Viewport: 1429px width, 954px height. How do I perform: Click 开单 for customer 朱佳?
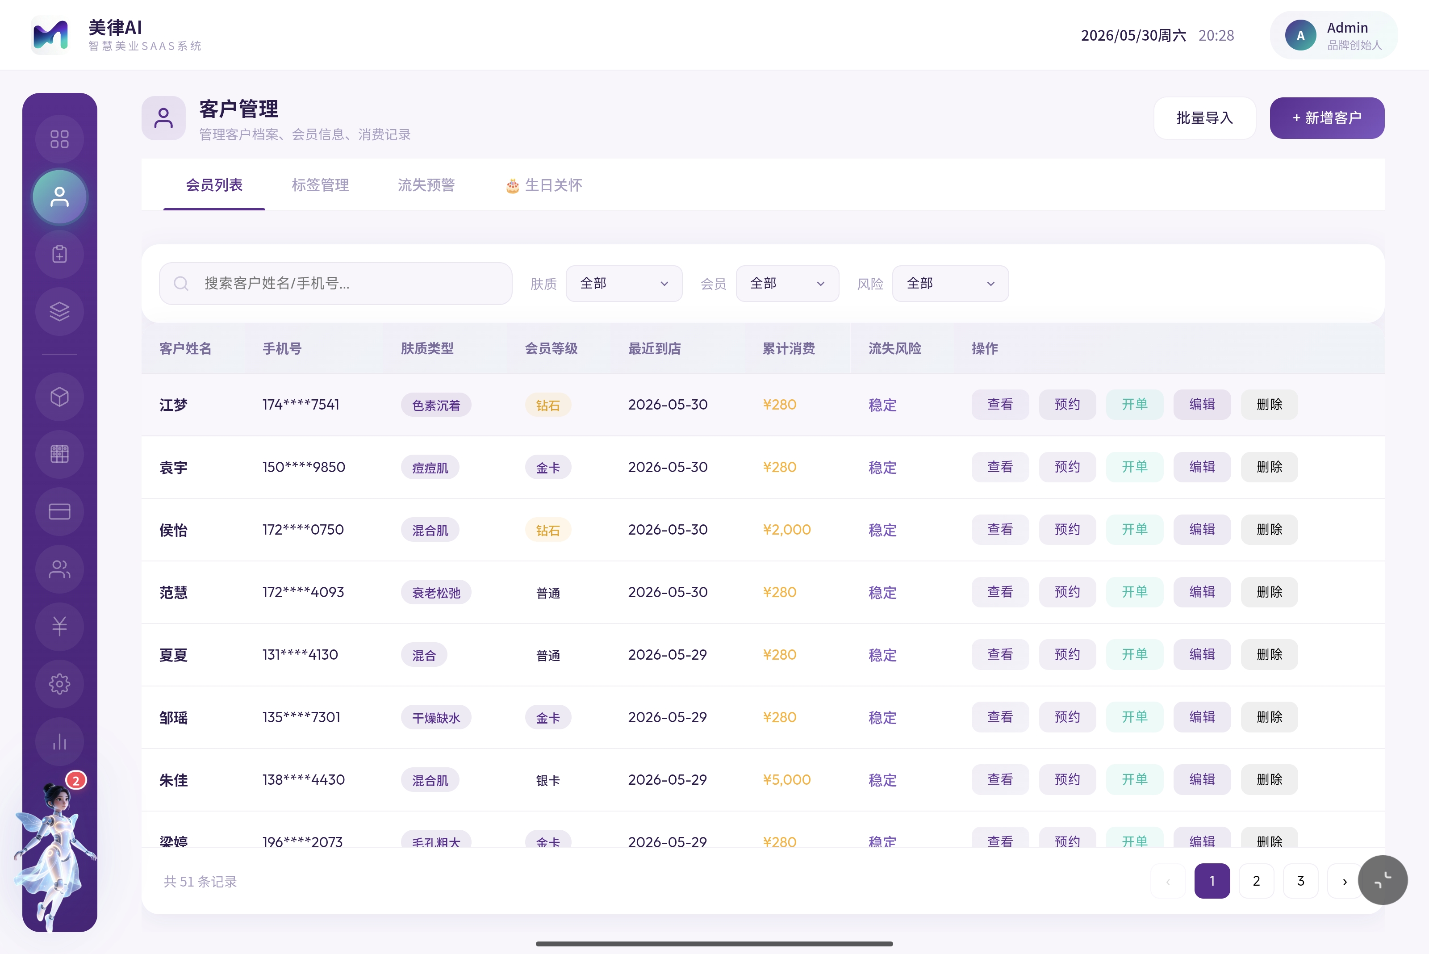1135,779
